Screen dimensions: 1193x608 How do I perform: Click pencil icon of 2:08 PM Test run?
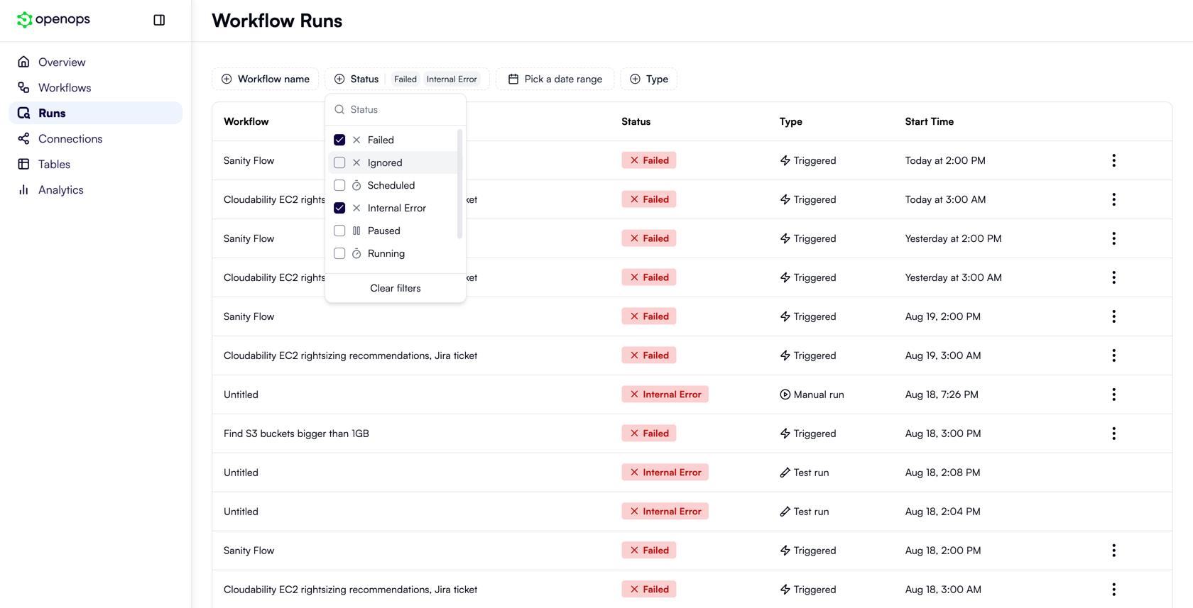pos(785,472)
